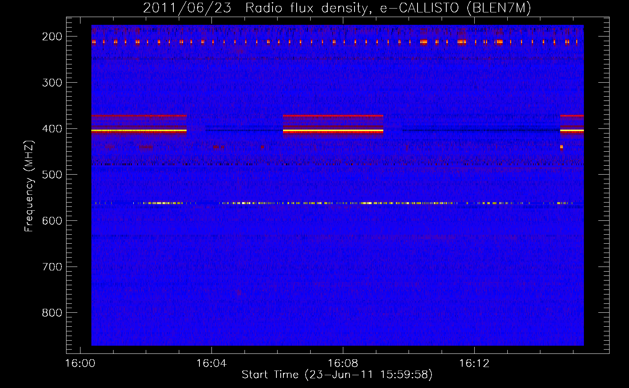Click the '16:12' time tick label
The height and width of the screenshot is (388, 629).
(474, 364)
